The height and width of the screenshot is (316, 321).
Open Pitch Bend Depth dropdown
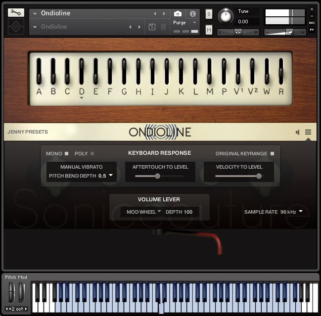111,176
